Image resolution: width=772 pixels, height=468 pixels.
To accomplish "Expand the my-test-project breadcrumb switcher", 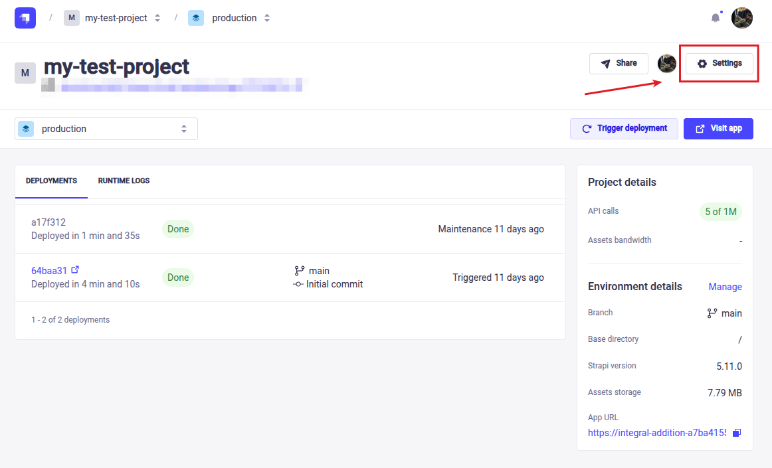I will (x=157, y=18).
